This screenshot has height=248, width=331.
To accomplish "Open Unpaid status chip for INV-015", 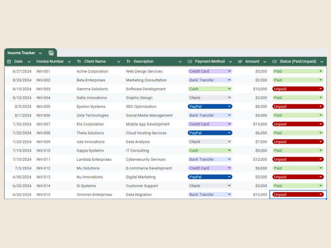I will 298,195.
